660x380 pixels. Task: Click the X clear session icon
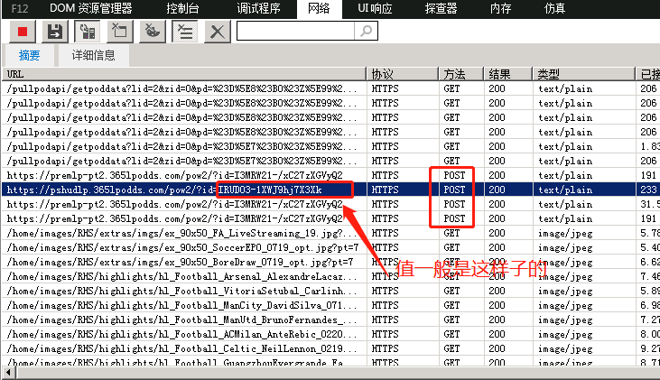pyautogui.click(x=217, y=32)
